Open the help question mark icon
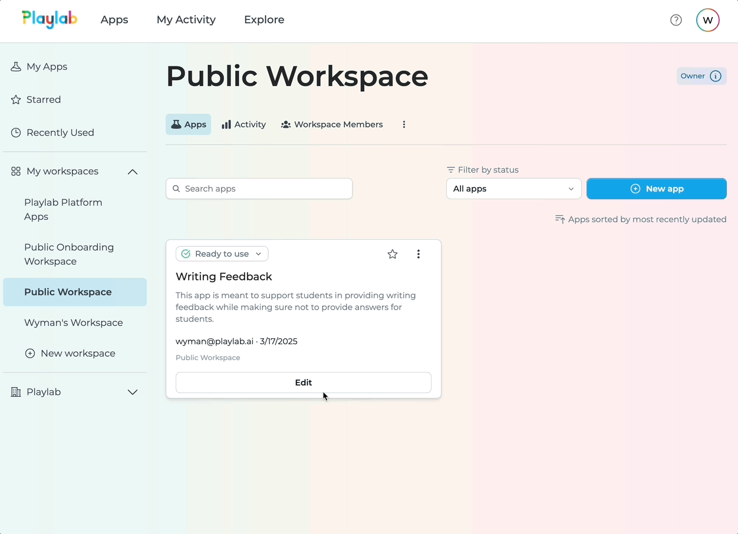Viewport: 738px width, 534px height. 676,20
